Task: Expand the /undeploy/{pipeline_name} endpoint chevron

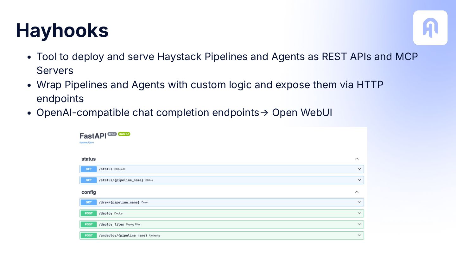Action: pyautogui.click(x=359, y=235)
